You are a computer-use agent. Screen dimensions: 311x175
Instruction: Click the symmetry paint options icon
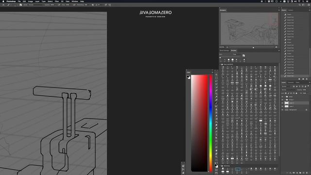[x=110, y=5]
